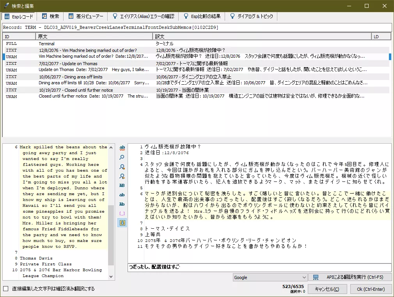Select ITXT row '12/8/2076 - Vim Machine being marked'

[x=197, y=50]
